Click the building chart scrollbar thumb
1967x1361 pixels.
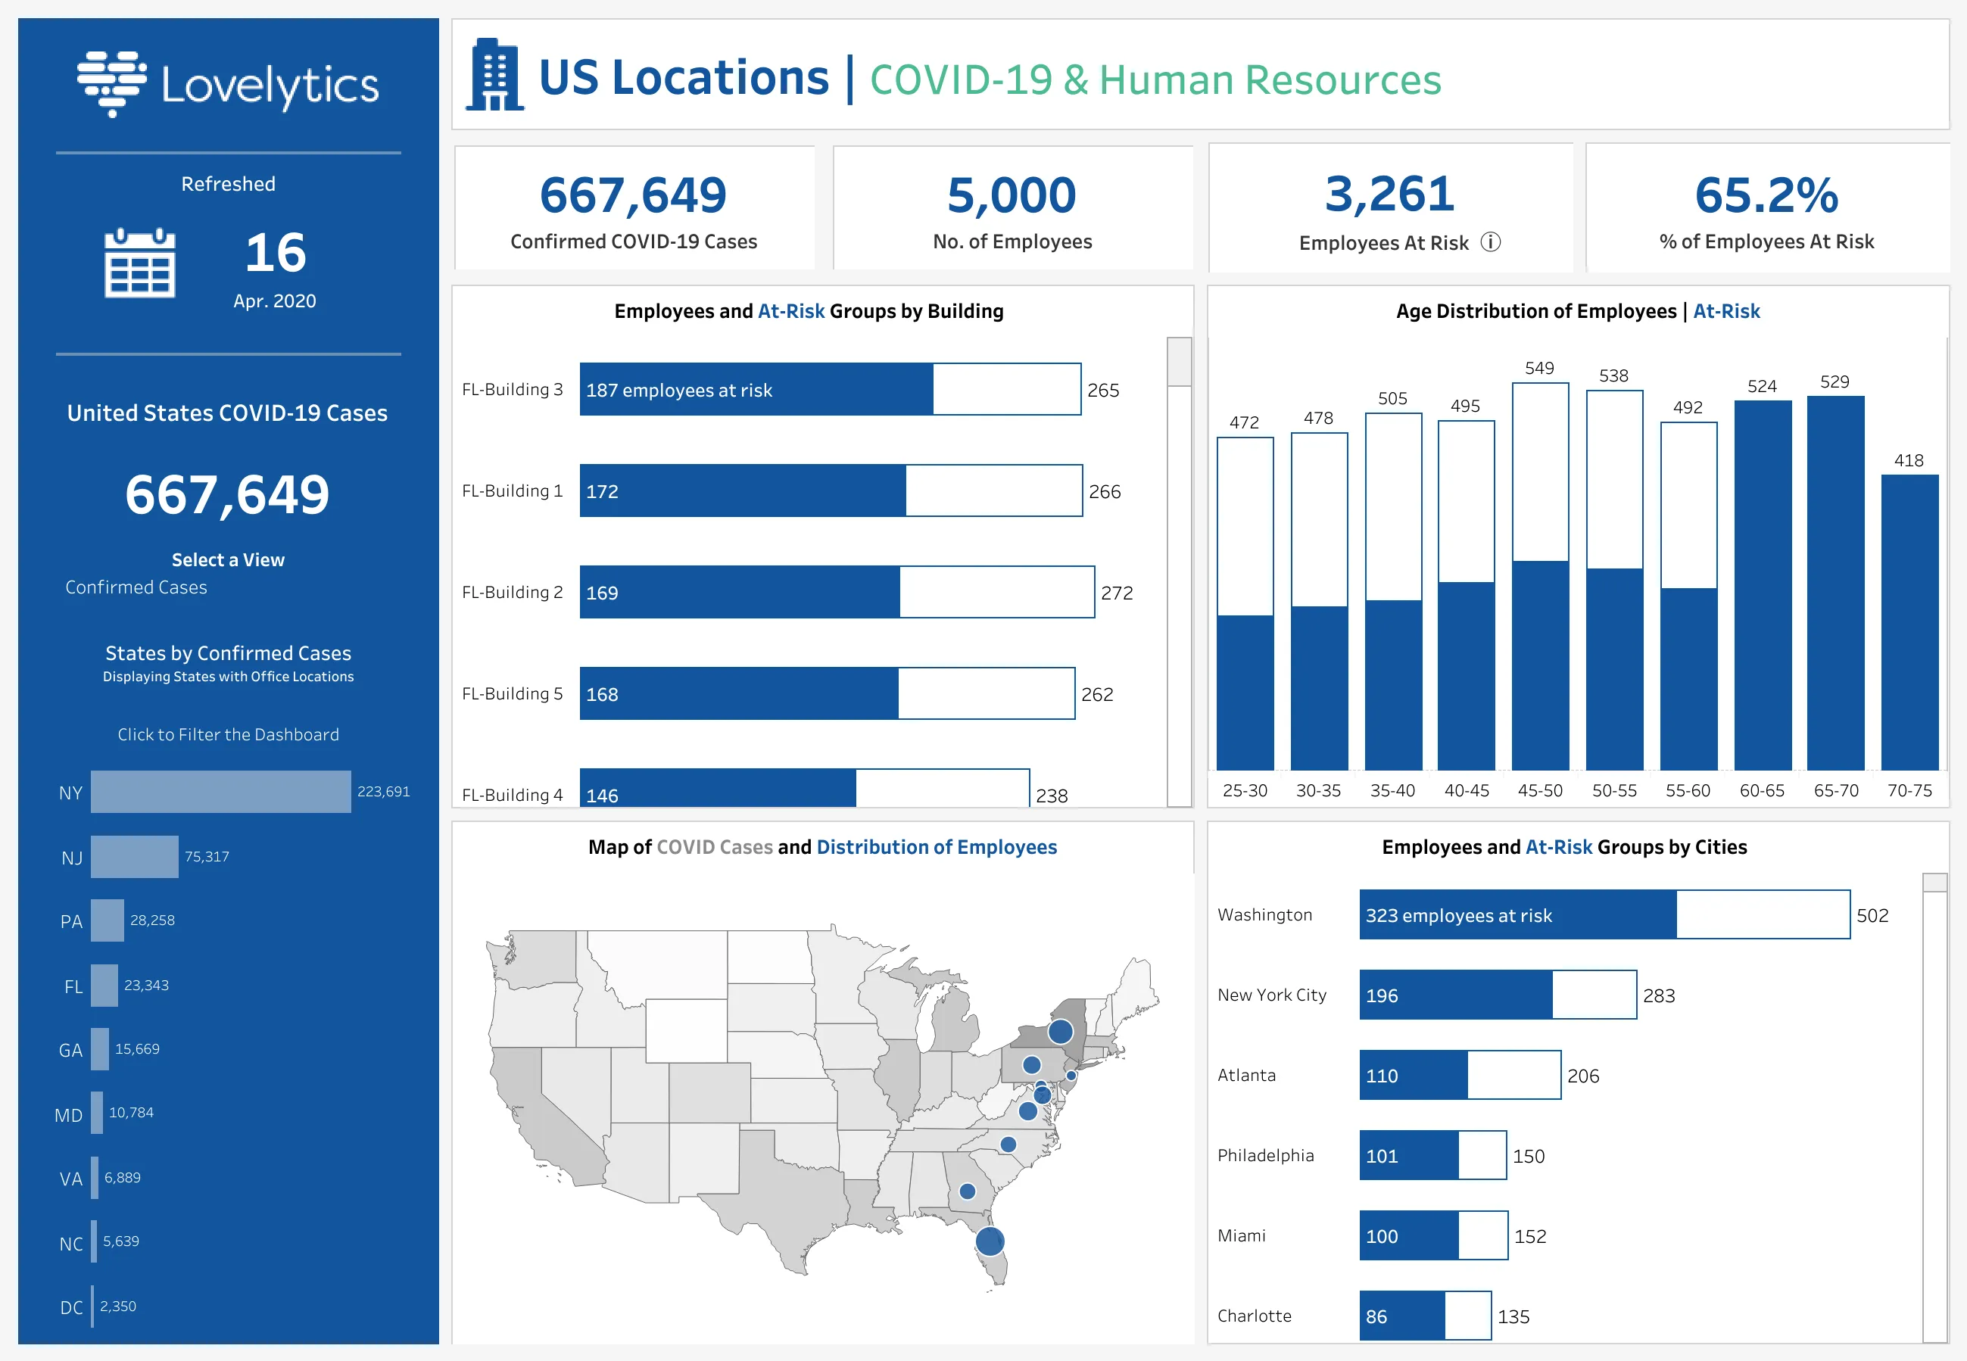click(x=1179, y=362)
